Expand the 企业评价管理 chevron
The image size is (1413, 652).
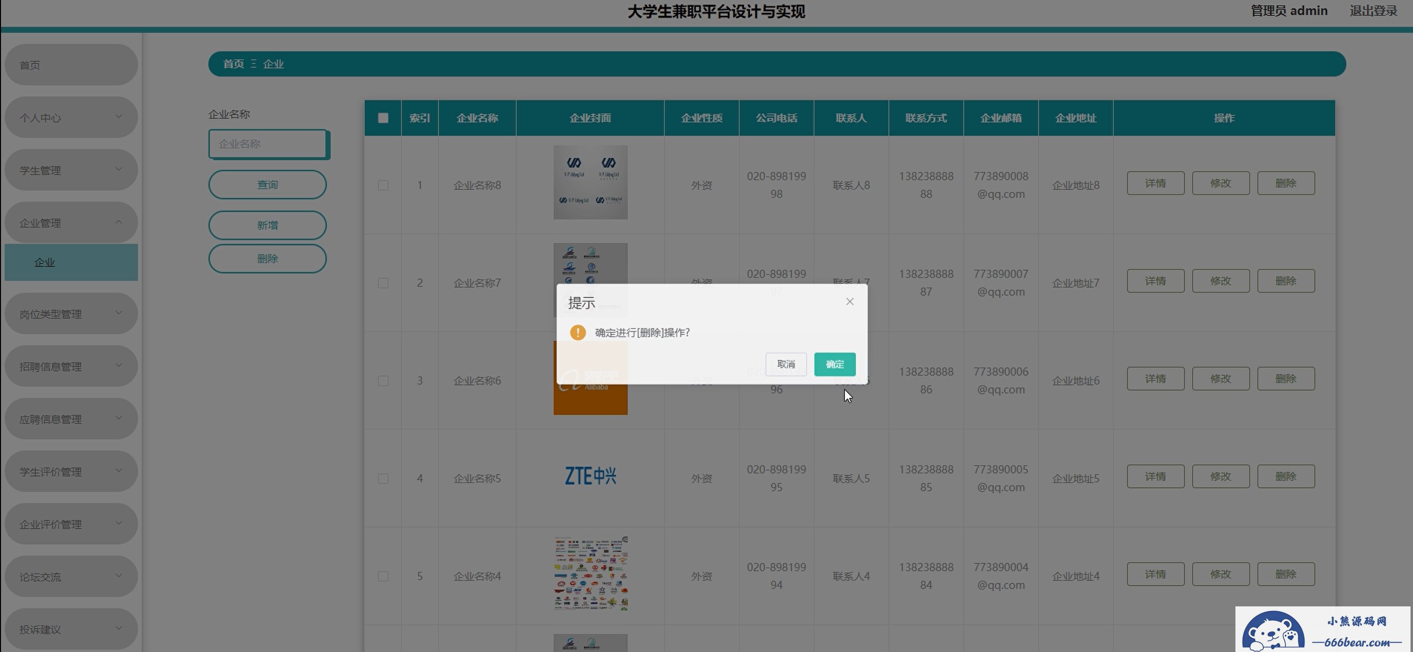pyautogui.click(x=119, y=524)
